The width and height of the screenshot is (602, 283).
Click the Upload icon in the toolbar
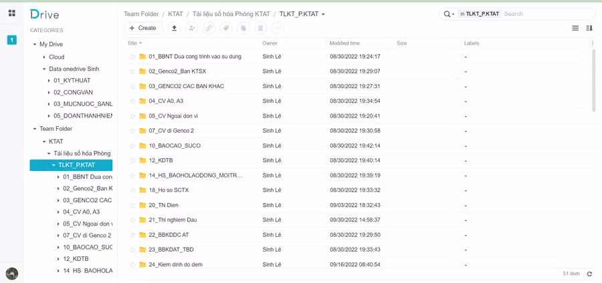point(174,28)
